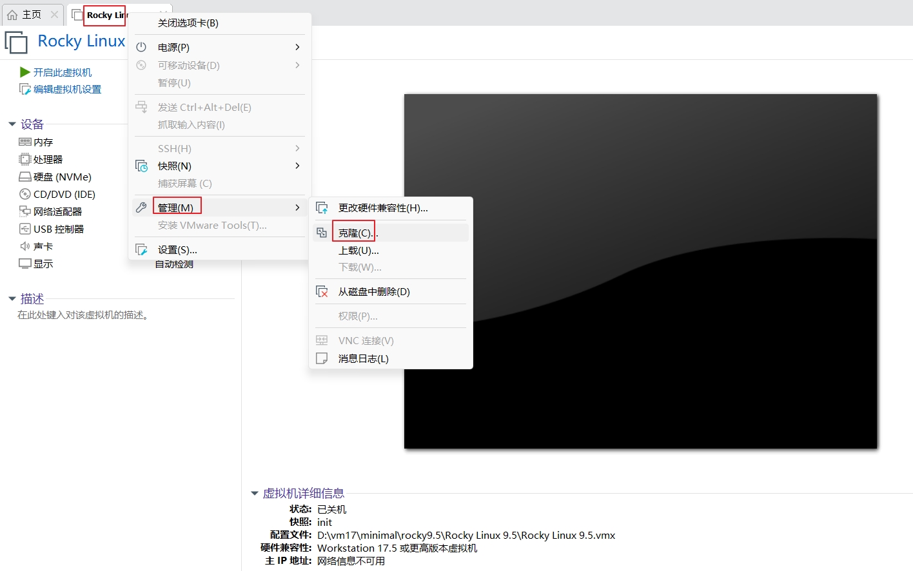Click the 网络信息不可用 IP address value
This screenshot has width=913, height=571.
tap(351, 561)
